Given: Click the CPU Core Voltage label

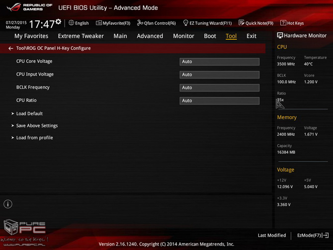Looking at the screenshot, I should (x=34, y=62).
